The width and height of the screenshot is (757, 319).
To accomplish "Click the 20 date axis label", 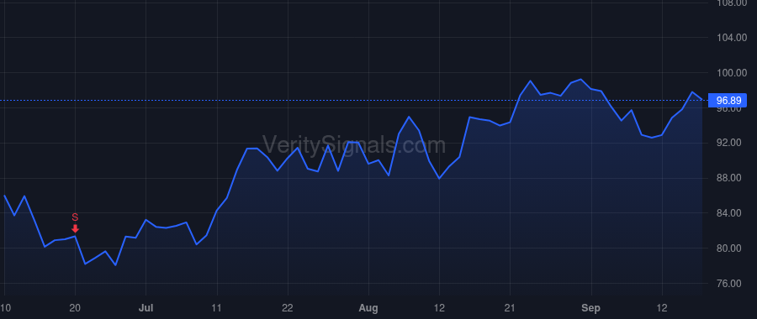I will coord(75,308).
